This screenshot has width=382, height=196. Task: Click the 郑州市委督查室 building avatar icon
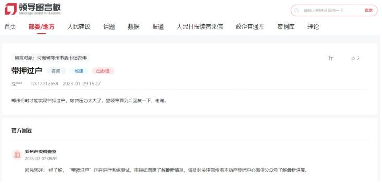coord(17,154)
